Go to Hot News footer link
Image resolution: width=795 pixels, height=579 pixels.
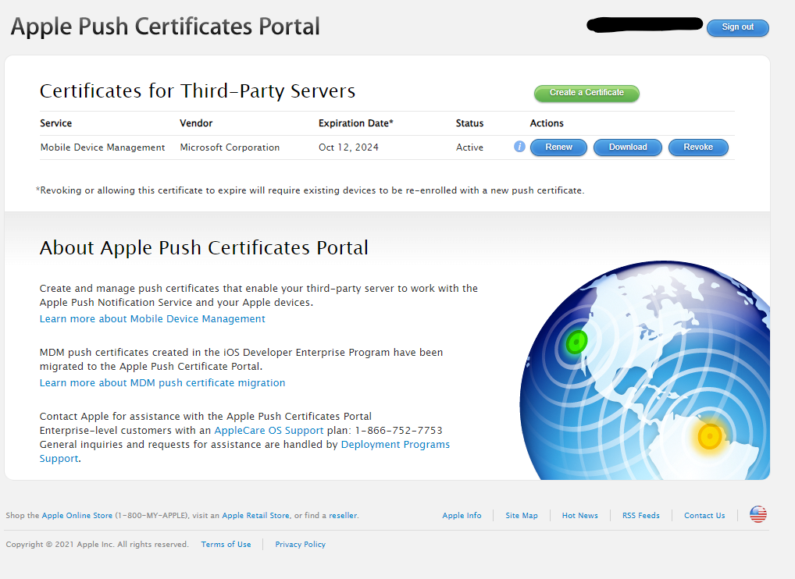pos(579,515)
